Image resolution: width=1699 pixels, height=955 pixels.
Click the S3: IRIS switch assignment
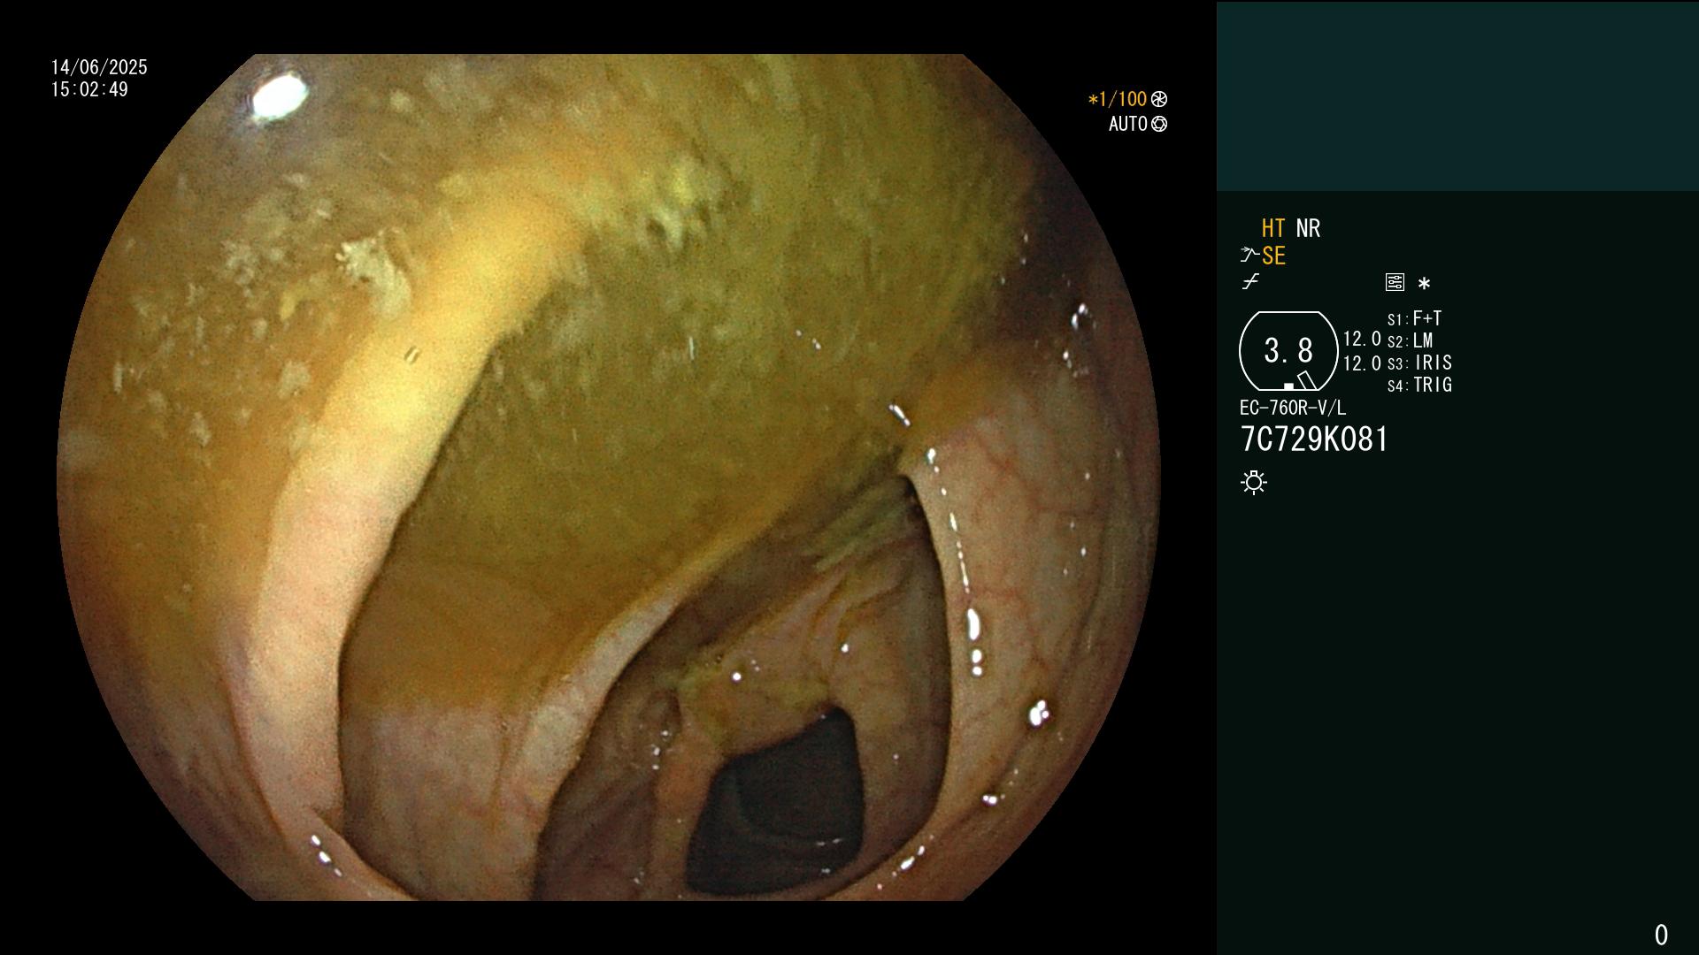1419,363
